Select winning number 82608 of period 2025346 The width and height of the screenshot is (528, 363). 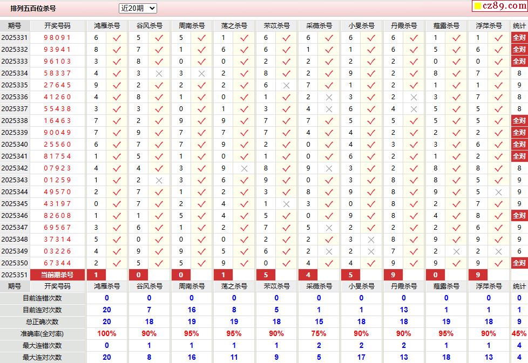click(x=57, y=216)
